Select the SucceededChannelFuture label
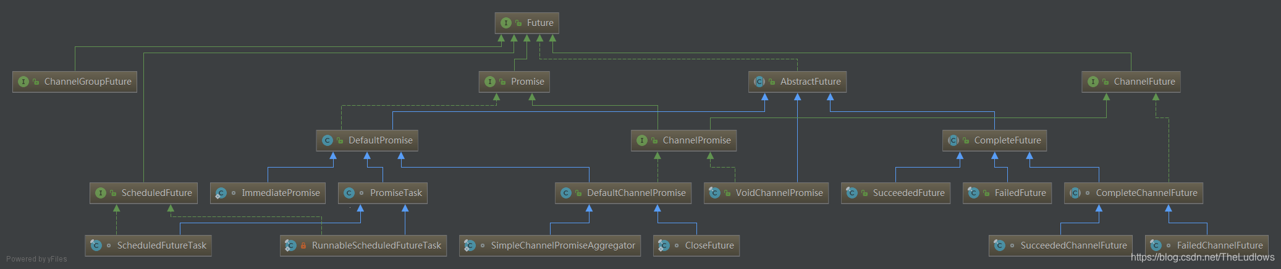1281x269 pixels. [1074, 246]
